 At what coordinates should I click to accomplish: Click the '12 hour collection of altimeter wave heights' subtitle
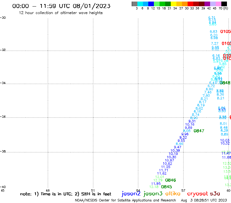click(x=61, y=13)
